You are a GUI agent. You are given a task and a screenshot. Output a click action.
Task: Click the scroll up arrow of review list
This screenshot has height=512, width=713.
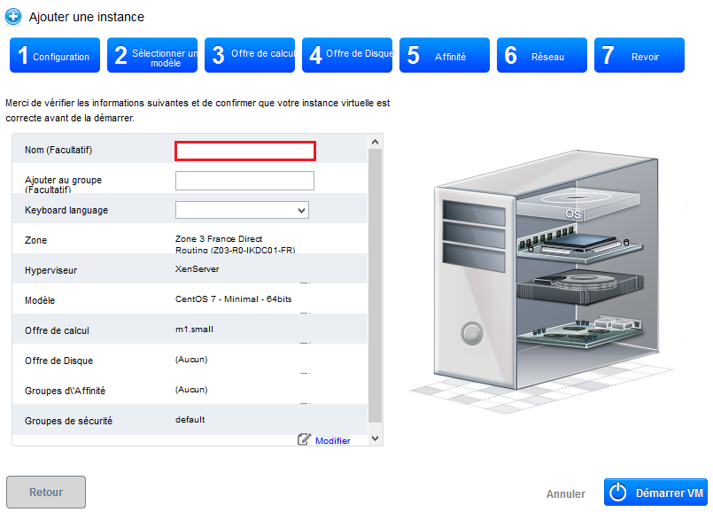tap(374, 142)
